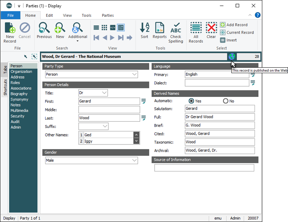Viewport: 288px width, 222px height.
Task: Run Check Spelling tool
Action: click(x=176, y=32)
